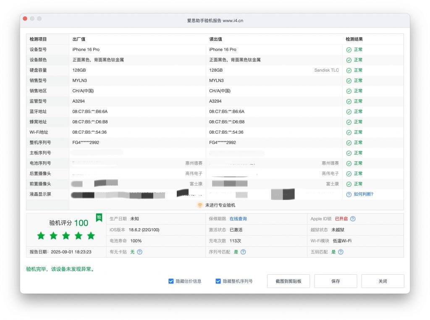Click the Sandisk TLC label in 硬盘容量 row

pyautogui.click(x=326, y=70)
